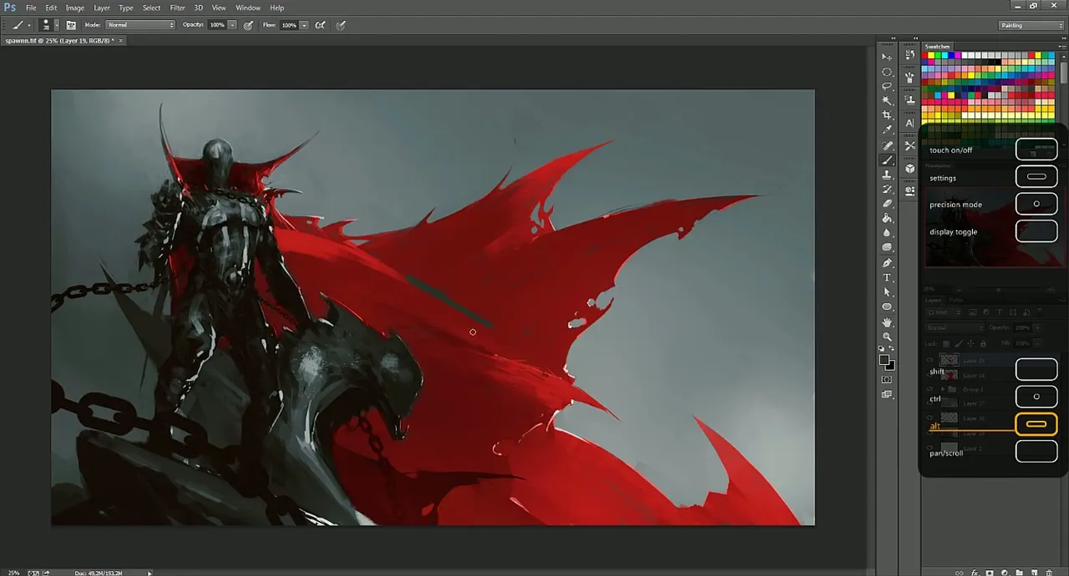Pick the Lasso tool
Screen dimensions: 1069x576
(x=887, y=86)
